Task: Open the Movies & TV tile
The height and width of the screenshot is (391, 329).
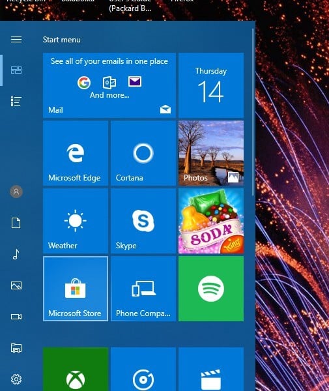Action: click(x=211, y=369)
